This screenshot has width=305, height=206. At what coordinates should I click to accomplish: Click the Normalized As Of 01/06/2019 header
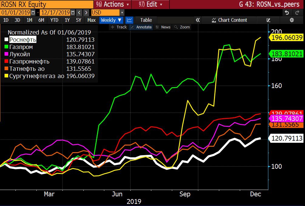pyautogui.click(x=49, y=32)
